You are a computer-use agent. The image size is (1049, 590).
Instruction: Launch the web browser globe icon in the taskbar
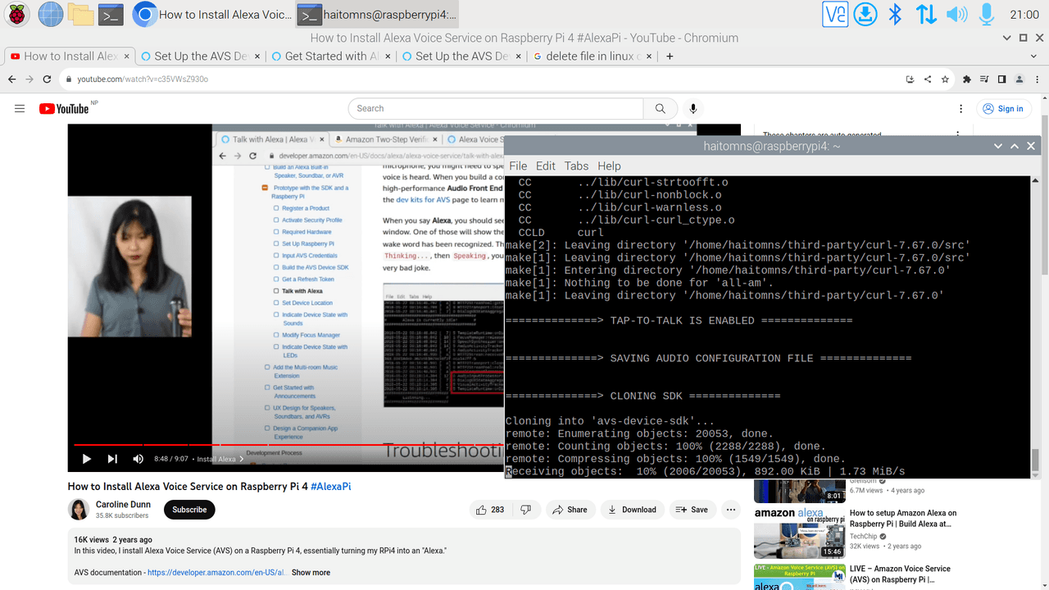50,14
